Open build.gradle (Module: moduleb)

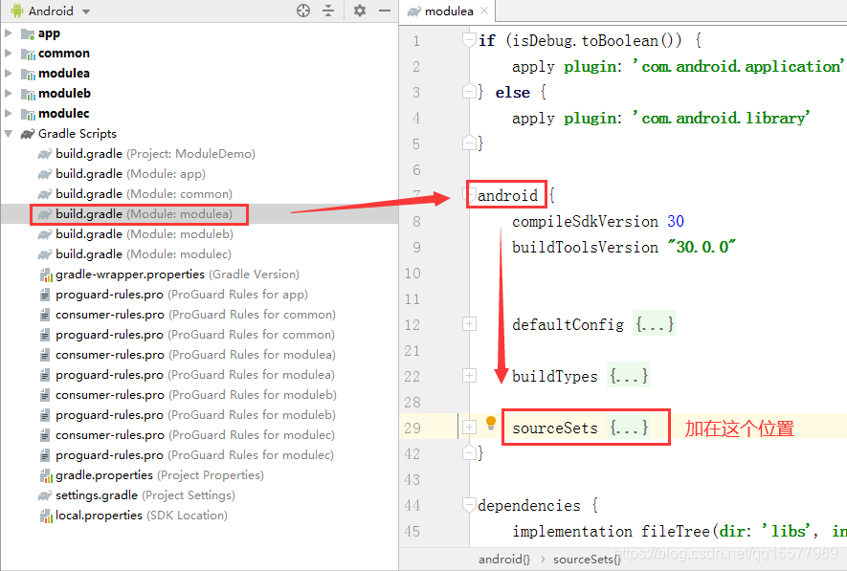coord(135,234)
